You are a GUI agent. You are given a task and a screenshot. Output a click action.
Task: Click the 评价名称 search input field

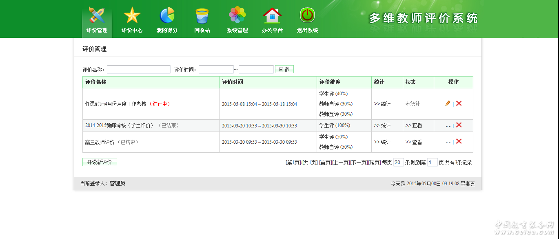click(139, 70)
